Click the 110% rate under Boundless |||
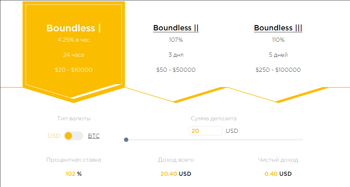The width and height of the screenshot is (350, 187). click(278, 40)
